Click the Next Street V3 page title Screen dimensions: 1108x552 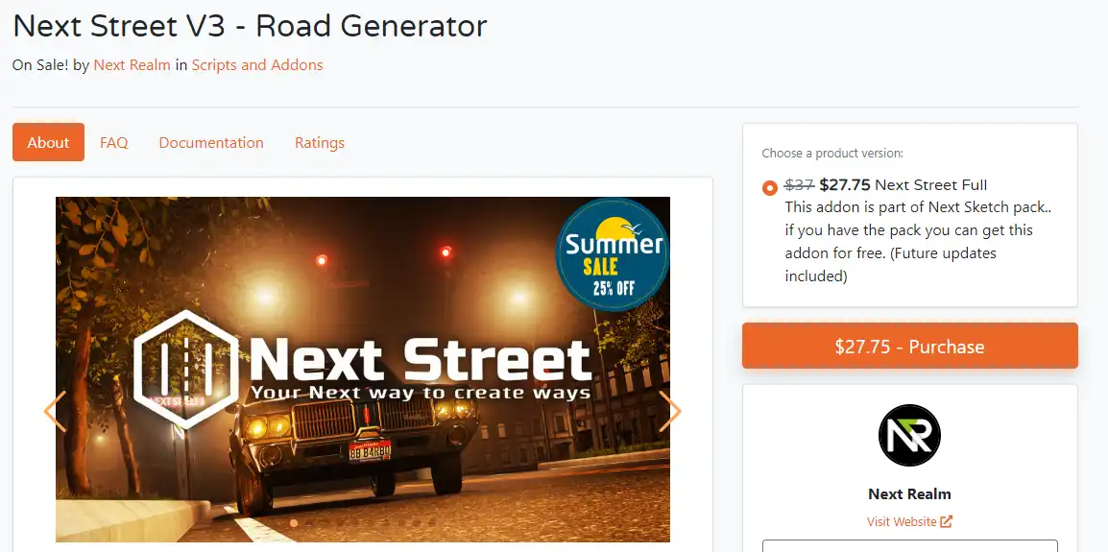[x=250, y=26]
